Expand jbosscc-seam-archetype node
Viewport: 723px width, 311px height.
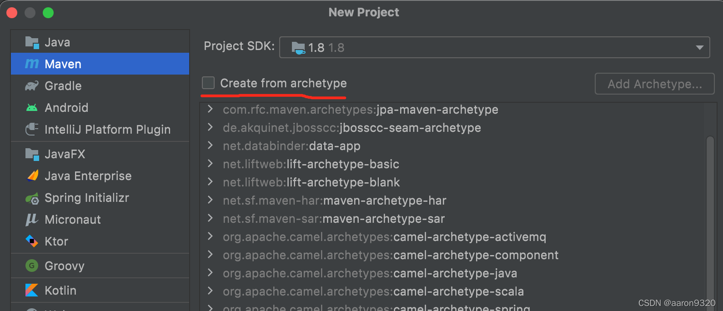pos(210,127)
